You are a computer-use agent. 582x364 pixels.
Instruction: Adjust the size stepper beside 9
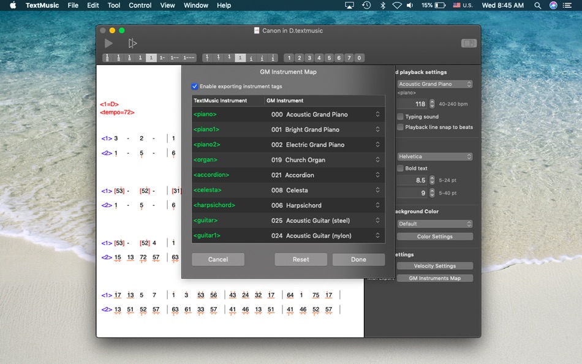pyautogui.click(x=432, y=193)
